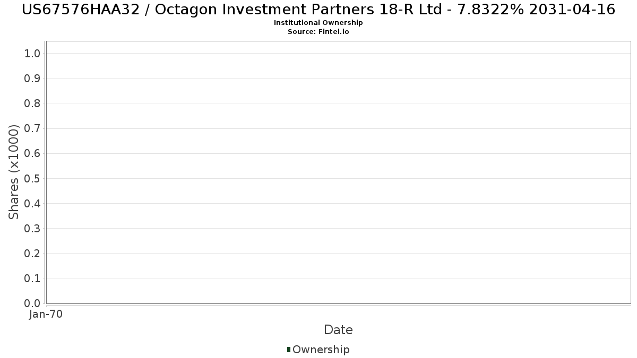Select the Institutional Ownership subtitle
This screenshot has width=637, height=358.
318,23
